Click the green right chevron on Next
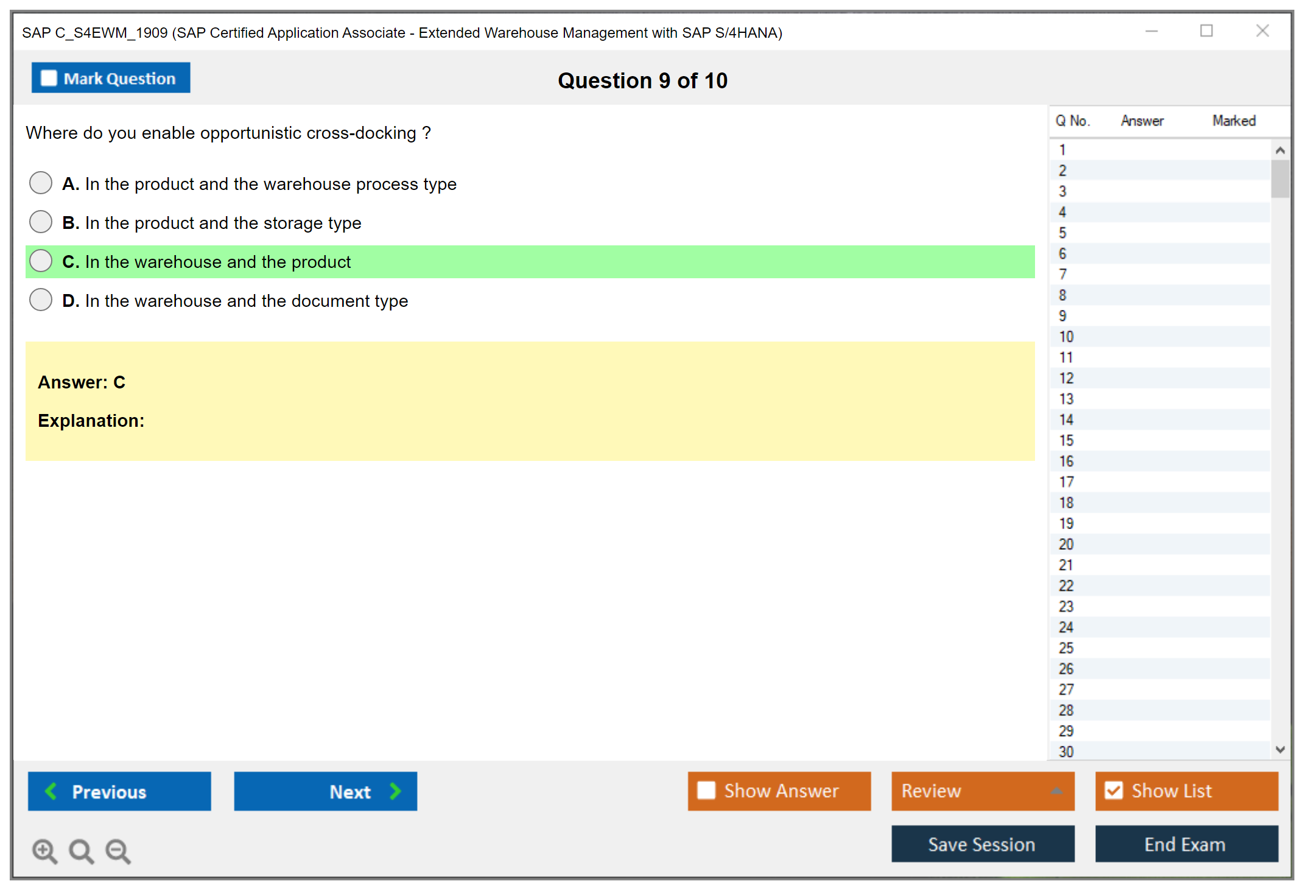The image size is (1309, 895). pyautogui.click(x=396, y=791)
